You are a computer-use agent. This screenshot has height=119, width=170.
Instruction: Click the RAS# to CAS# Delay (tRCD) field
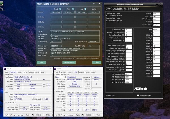[x=128, y=32]
